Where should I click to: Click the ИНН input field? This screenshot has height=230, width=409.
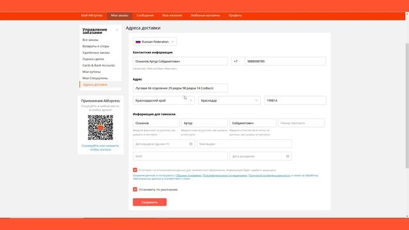point(180,156)
